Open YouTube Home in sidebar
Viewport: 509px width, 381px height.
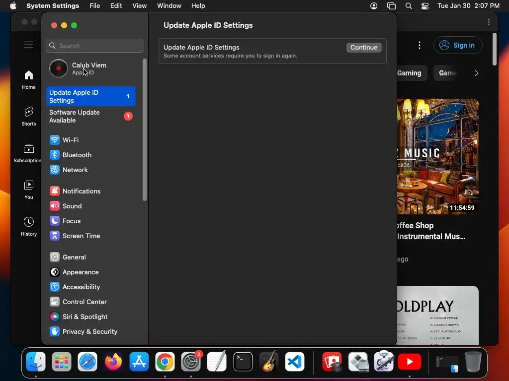point(28,80)
